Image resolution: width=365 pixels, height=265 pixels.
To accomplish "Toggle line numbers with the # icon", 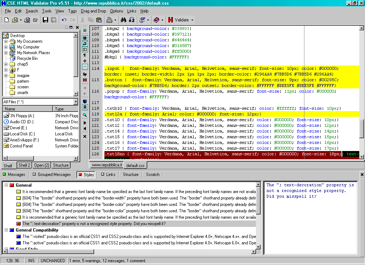I will [85, 38].
